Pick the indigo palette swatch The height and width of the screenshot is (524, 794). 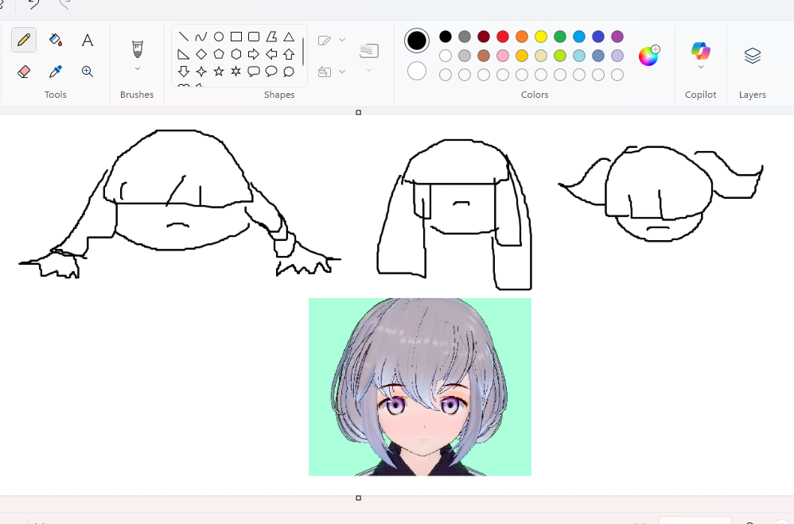pos(598,37)
